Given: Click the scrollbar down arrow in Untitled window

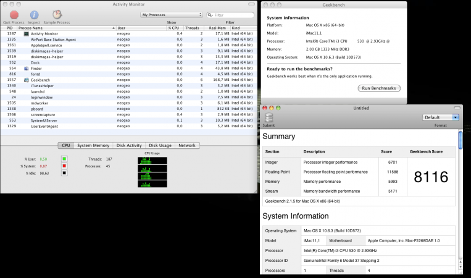Looking at the screenshot, I should [x=460, y=267].
